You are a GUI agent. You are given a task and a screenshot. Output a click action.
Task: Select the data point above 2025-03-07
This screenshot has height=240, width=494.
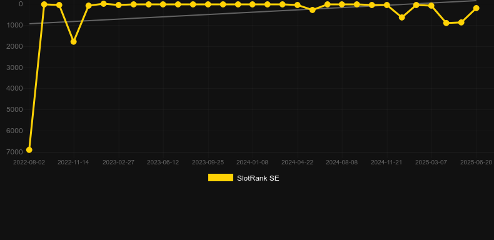click(431, 6)
